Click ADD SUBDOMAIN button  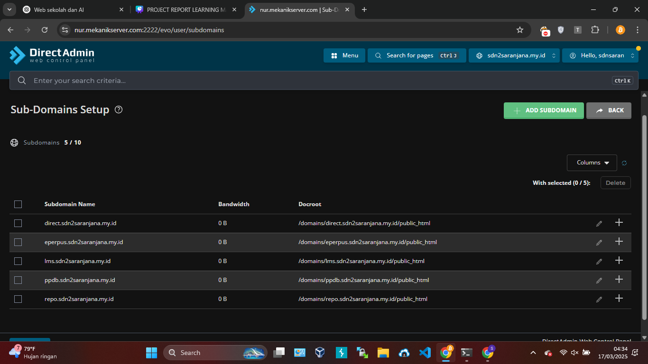[544, 110]
